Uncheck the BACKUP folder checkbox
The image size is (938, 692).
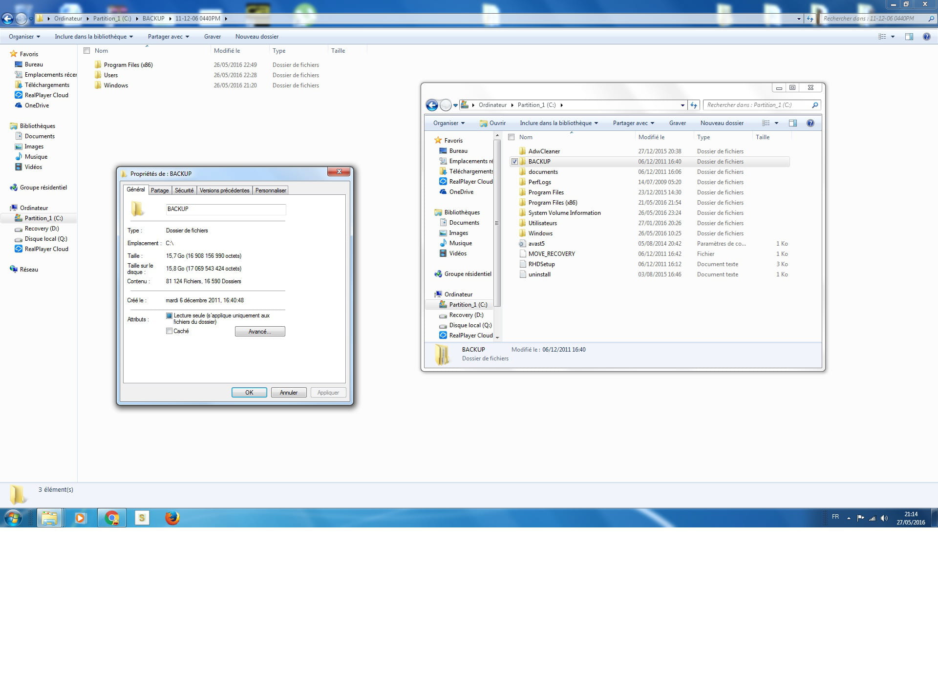click(x=514, y=162)
